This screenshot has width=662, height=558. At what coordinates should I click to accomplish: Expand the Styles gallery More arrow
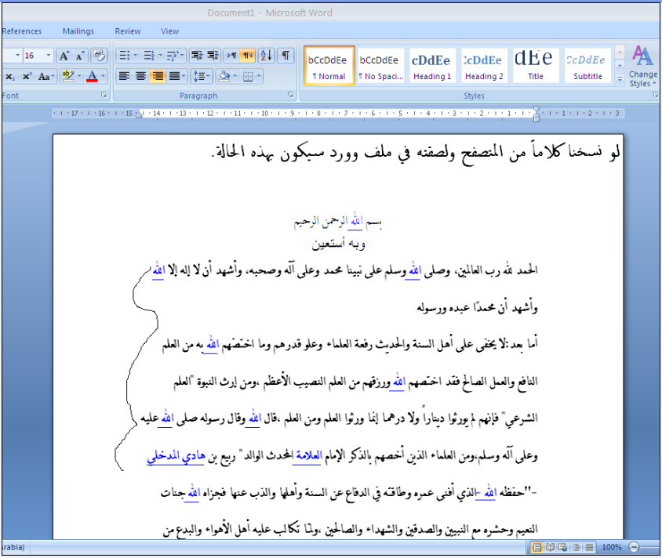tap(620, 79)
